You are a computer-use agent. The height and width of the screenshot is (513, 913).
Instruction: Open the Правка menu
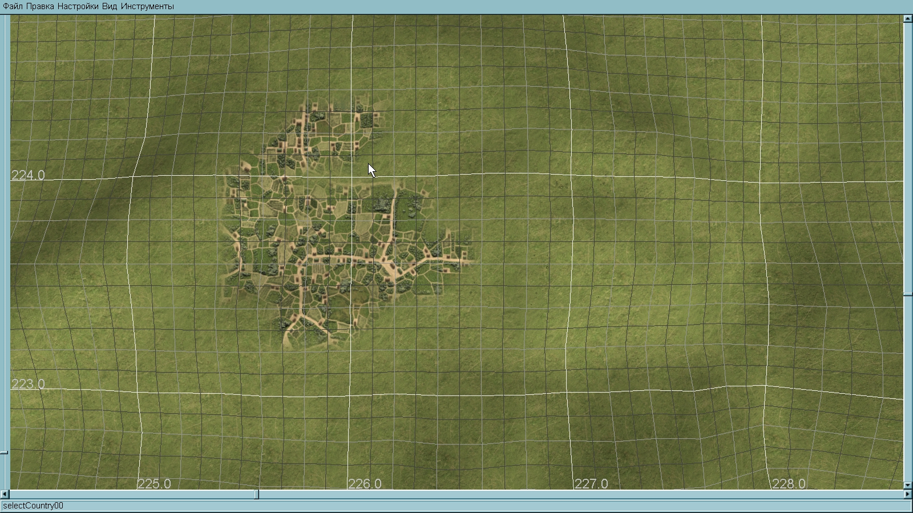40,6
